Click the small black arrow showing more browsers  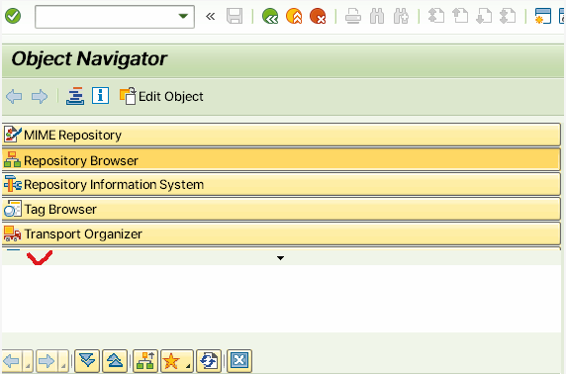tap(280, 258)
